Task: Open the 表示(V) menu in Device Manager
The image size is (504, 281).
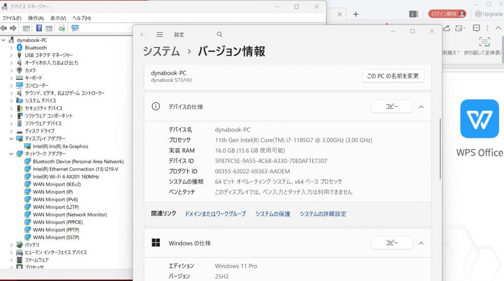Action: tap(58, 18)
